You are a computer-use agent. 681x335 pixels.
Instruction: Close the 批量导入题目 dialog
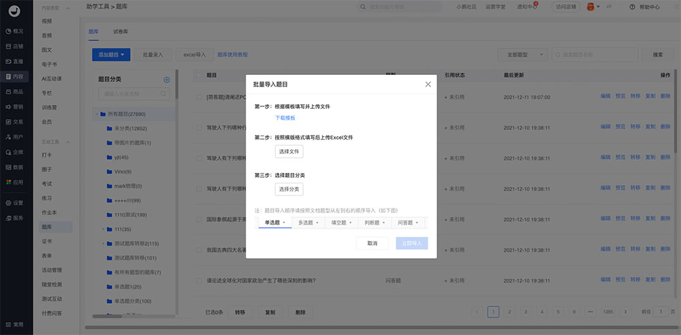(x=428, y=84)
